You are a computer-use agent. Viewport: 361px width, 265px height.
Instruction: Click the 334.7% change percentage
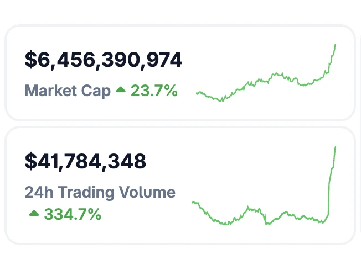pos(73,214)
